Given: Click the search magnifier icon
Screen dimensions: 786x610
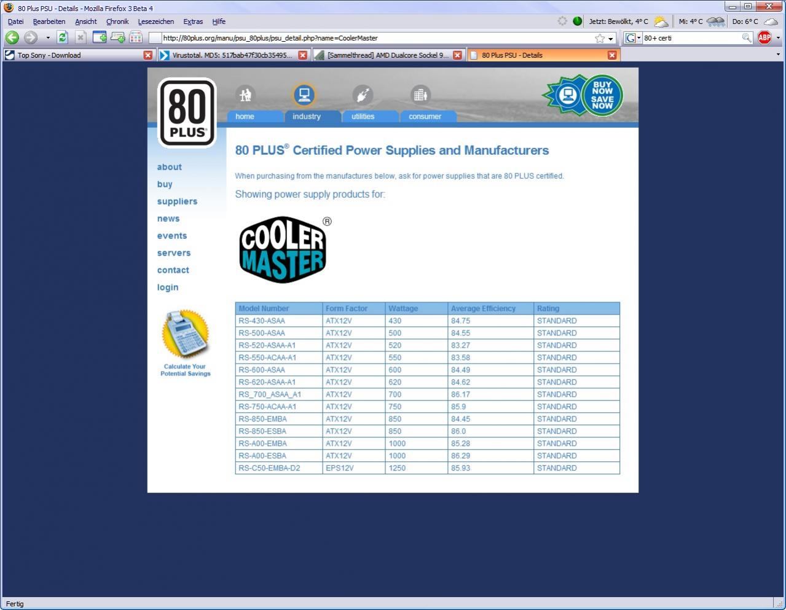Looking at the screenshot, I should pos(746,38).
